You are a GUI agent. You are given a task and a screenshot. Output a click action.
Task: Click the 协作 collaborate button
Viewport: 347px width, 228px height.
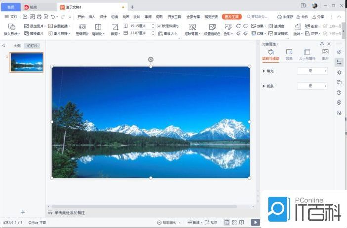(x=303, y=17)
